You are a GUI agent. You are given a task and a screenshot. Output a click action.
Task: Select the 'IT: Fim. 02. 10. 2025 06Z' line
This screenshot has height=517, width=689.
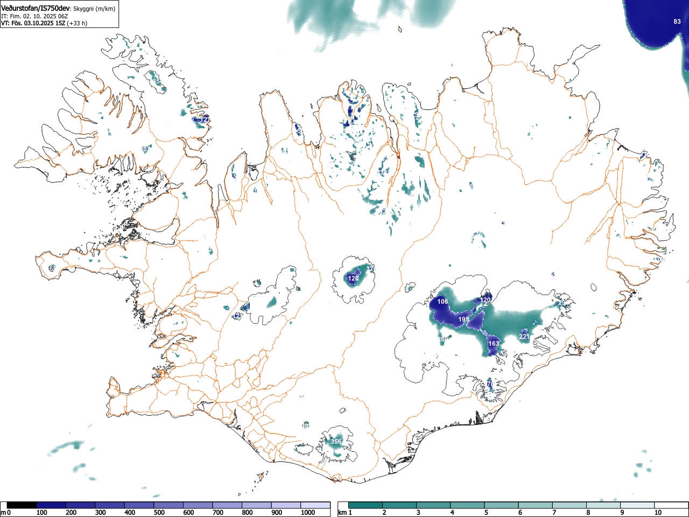[x=34, y=16]
